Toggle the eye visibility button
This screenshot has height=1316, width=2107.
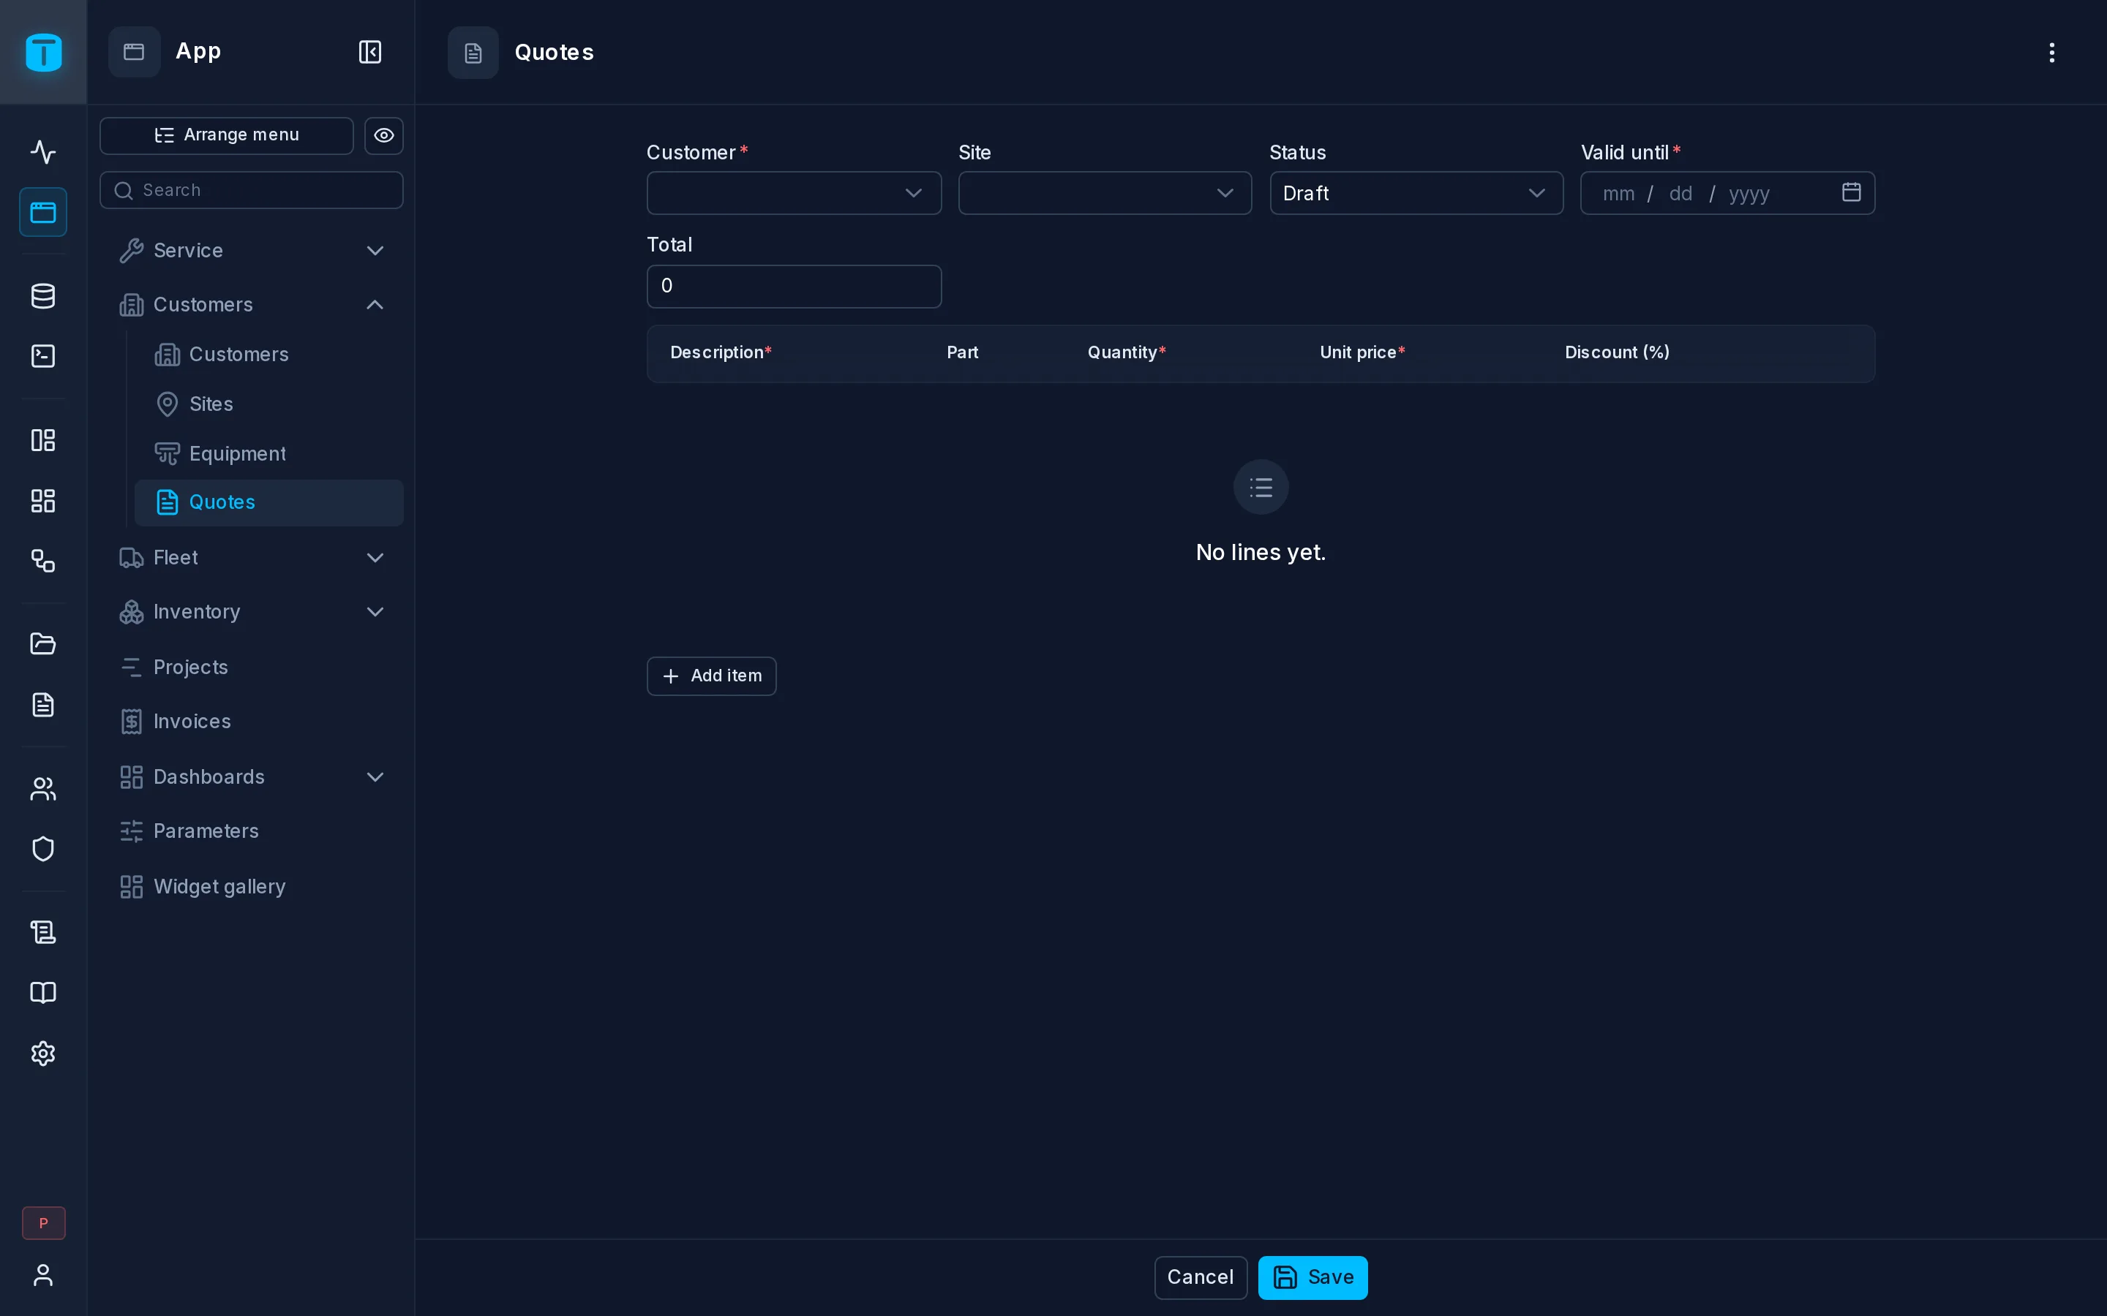point(384,136)
